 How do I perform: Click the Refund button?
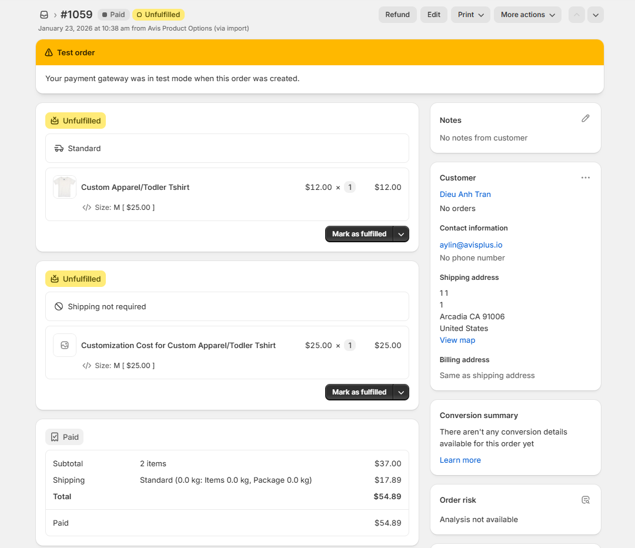[x=397, y=15]
